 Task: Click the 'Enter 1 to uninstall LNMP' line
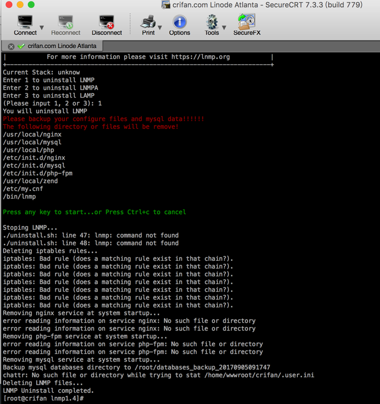click(49, 80)
